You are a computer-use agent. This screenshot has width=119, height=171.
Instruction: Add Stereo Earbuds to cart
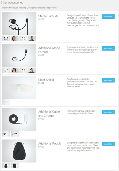pos(108,17)
